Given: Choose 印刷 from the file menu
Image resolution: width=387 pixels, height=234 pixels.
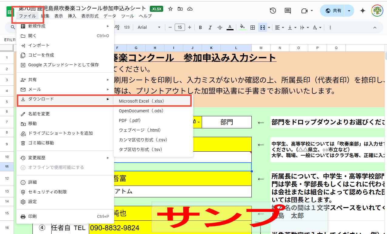Looking at the screenshot, I should coord(65,216).
